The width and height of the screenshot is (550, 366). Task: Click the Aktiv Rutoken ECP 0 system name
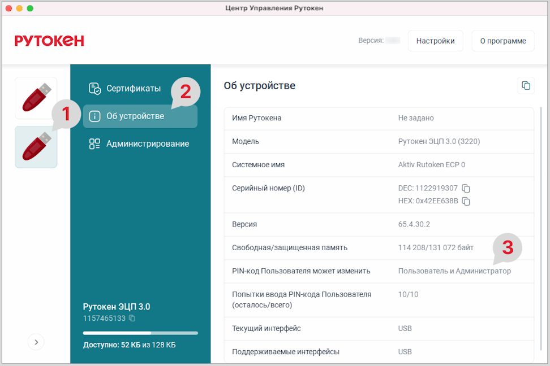tap(432, 165)
